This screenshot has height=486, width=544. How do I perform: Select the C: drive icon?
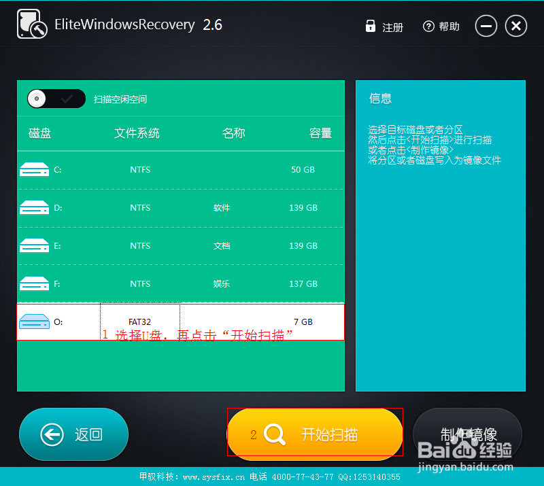[34, 169]
